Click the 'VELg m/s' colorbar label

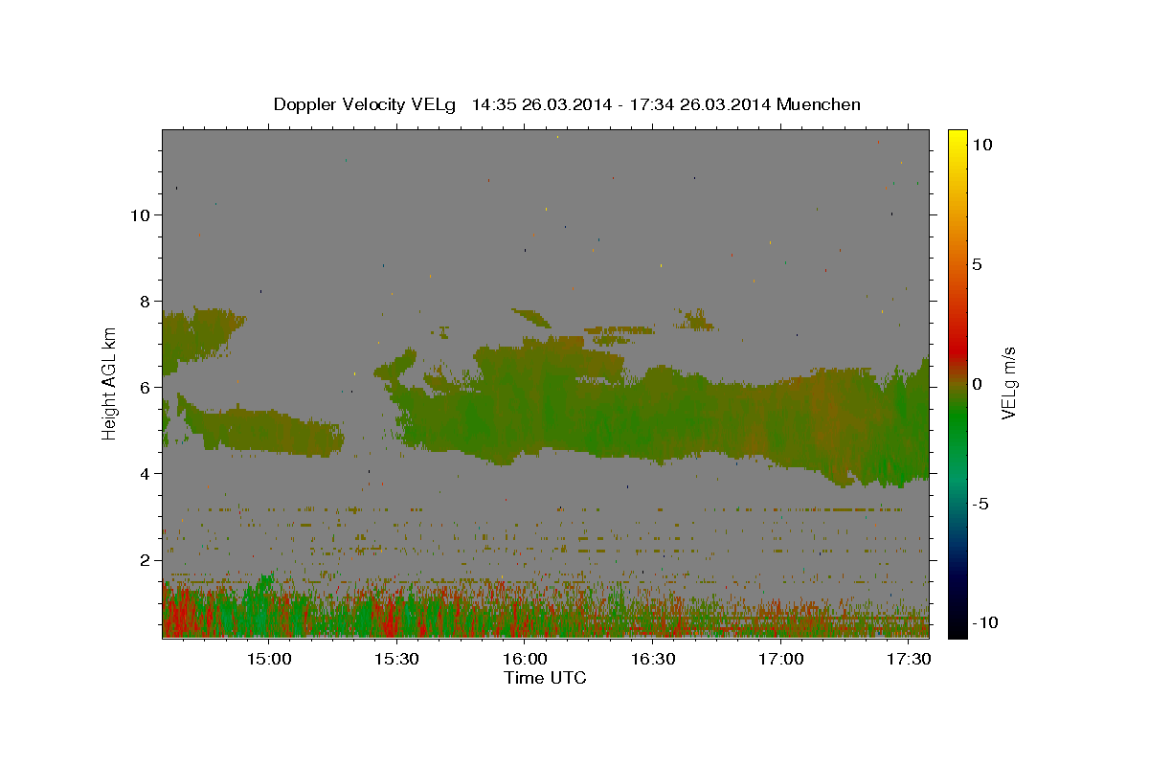(1009, 384)
